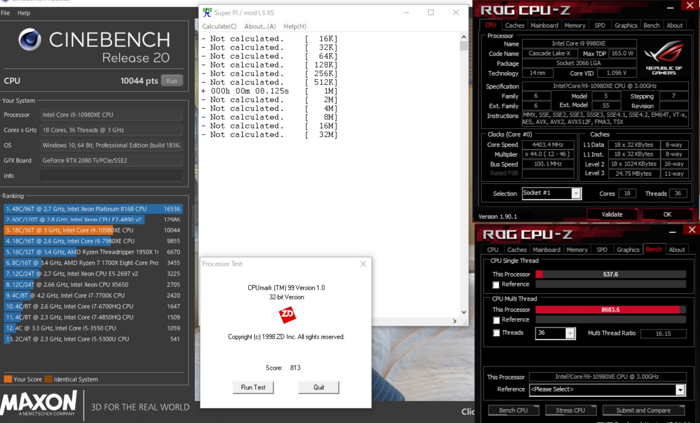The width and height of the screenshot is (700, 423).
Task: Close the Super PI window
Action: point(456,13)
